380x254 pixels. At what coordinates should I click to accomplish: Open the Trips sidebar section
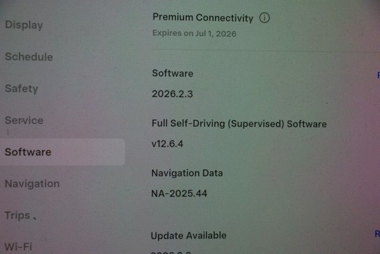tap(17, 215)
